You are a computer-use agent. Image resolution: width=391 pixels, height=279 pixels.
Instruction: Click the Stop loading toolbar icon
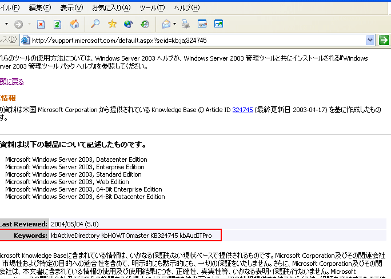pos(41,24)
